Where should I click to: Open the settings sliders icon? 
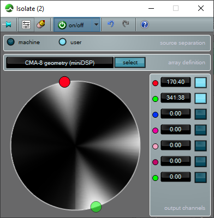pos(26,25)
